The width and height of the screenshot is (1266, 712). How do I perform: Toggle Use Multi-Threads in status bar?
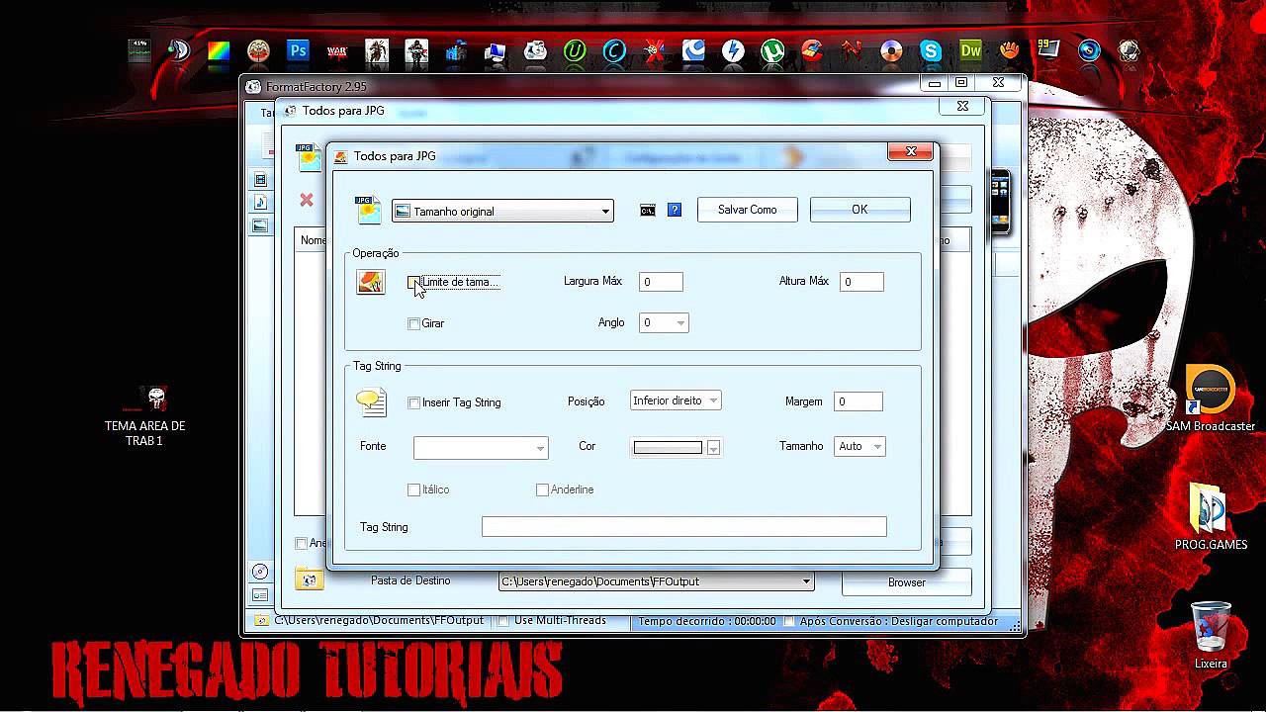pos(502,621)
